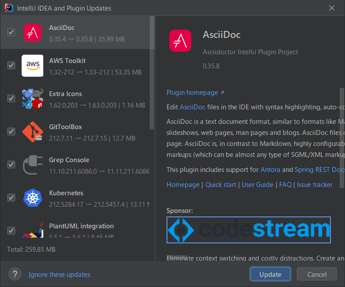The height and width of the screenshot is (287, 345).
Task: Uncheck the AWS Toolkit update checkbox
Action: click(x=11, y=65)
